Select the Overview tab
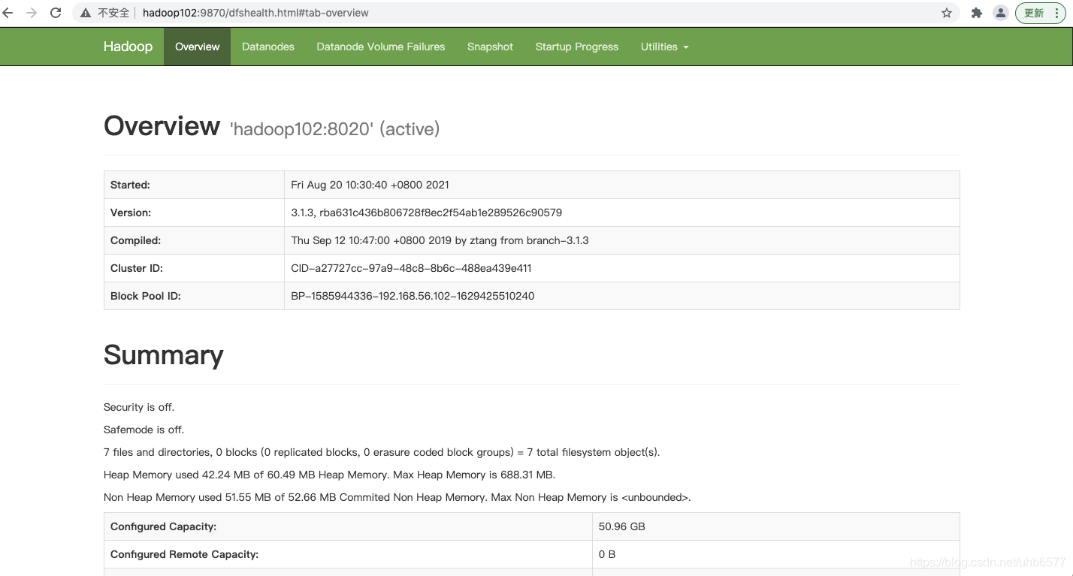The height and width of the screenshot is (576, 1073). pyautogui.click(x=197, y=47)
